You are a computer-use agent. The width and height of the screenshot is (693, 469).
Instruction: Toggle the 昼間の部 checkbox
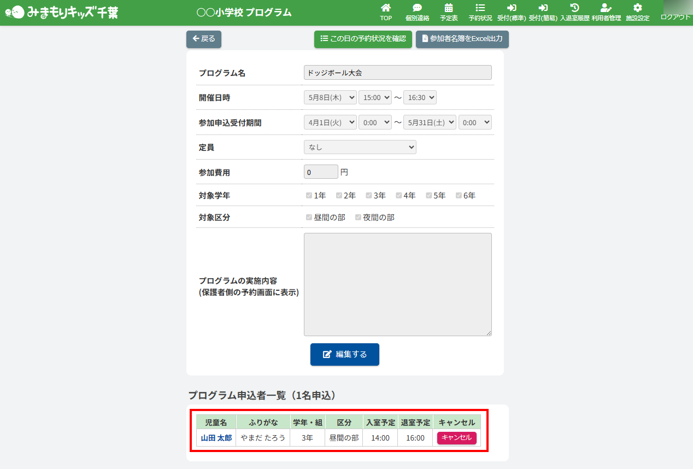point(309,218)
